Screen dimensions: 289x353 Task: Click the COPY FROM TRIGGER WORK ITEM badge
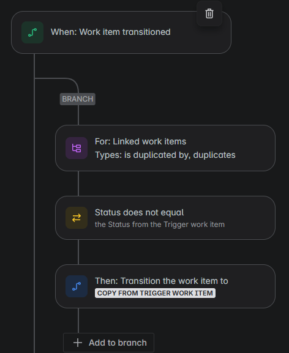point(155,293)
